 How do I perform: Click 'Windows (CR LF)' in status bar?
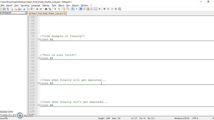[x=182, y=118]
